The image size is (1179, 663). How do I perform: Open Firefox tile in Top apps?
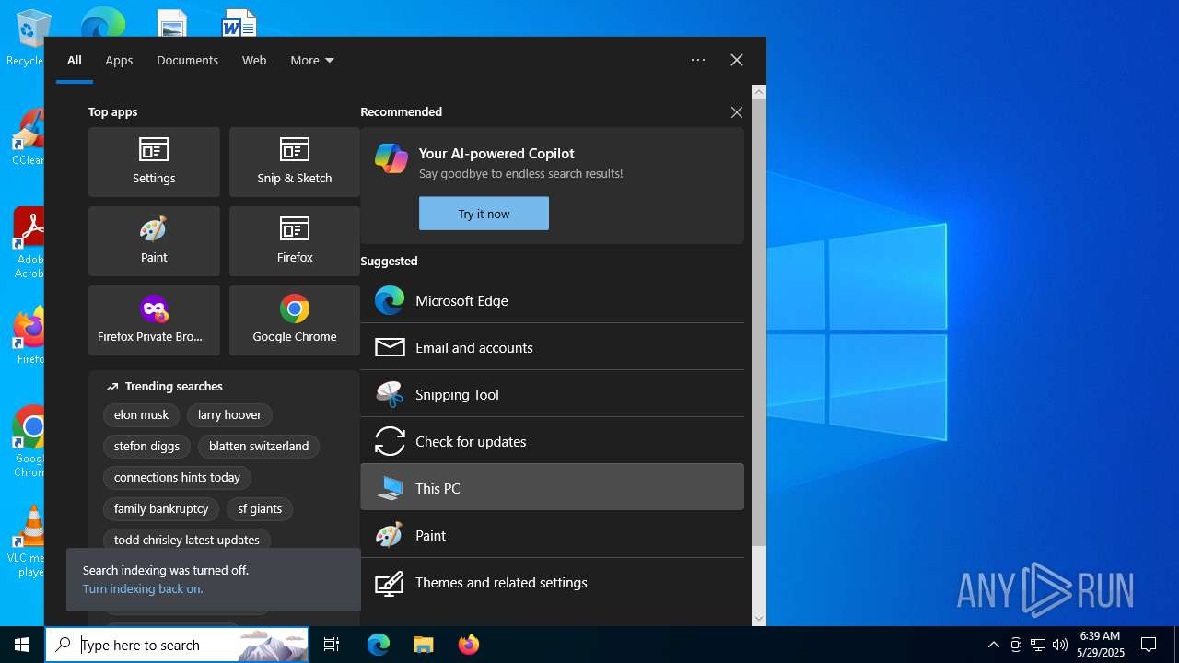295,241
